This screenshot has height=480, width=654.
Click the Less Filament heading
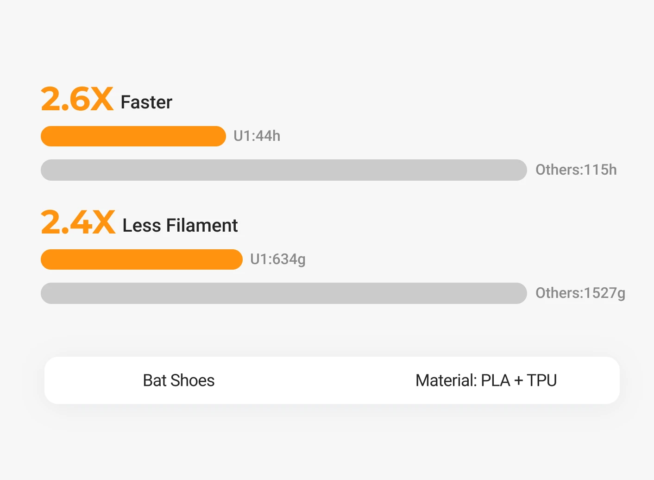180,226
